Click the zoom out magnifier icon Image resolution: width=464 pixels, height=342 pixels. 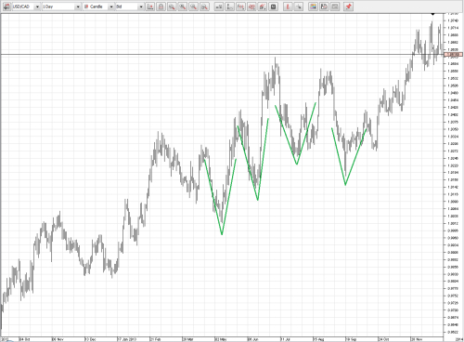tap(172, 7)
